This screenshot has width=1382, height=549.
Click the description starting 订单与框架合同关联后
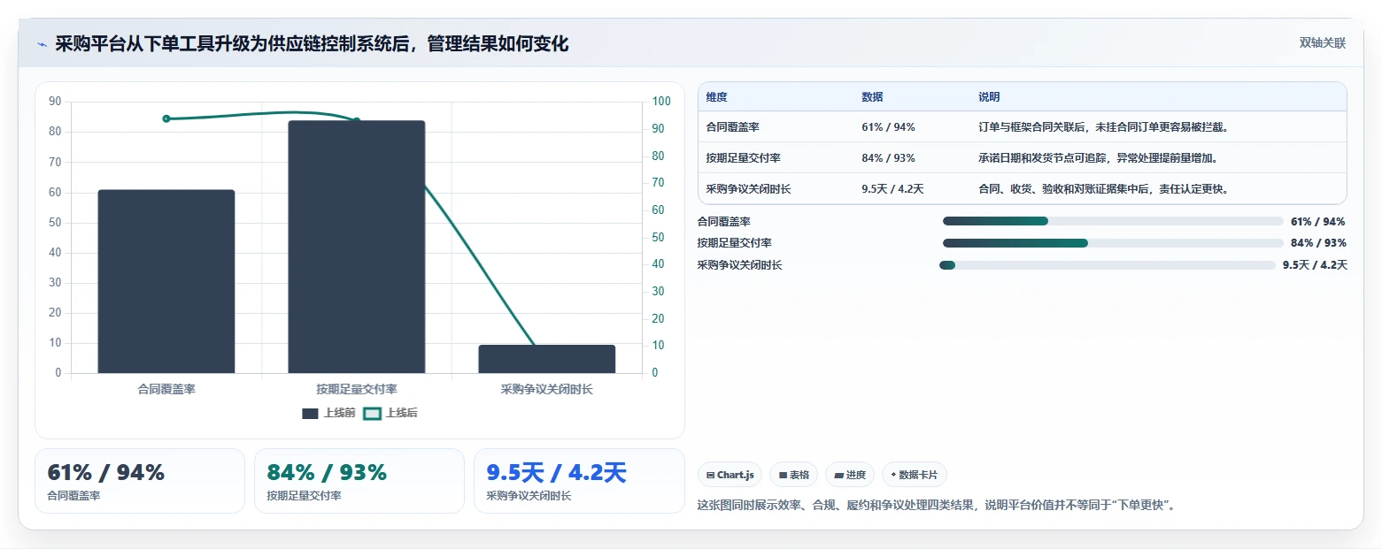(x=1102, y=127)
